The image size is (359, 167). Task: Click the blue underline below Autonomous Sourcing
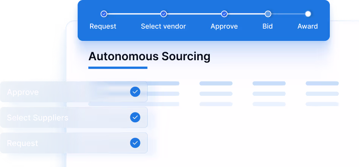[x=118, y=68]
